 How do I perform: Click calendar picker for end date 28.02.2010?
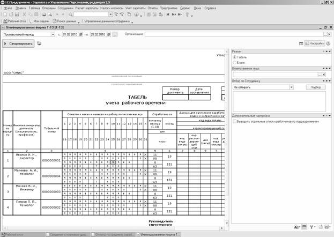click(x=109, y=34)
